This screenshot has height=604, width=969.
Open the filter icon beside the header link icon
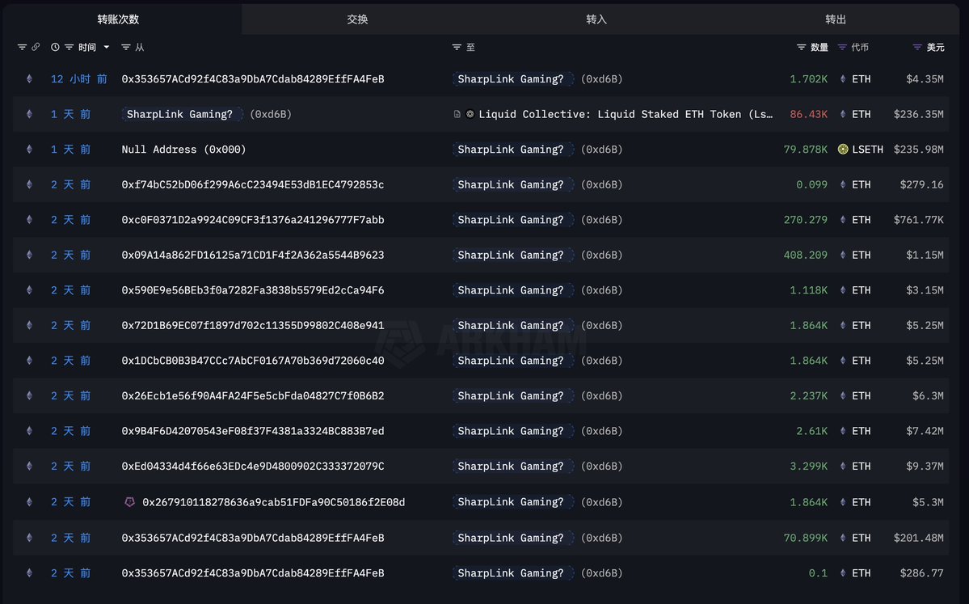point(23,47)
